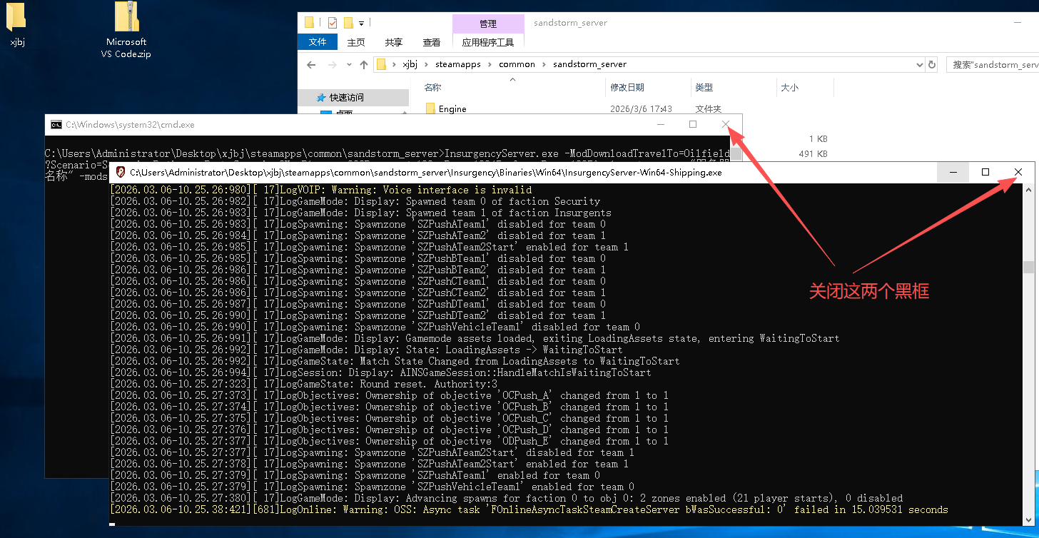This screenshot has width=1039, height=538.
Task: Click the cmd.exe title bar icon
Action: [x=56, y=125]
